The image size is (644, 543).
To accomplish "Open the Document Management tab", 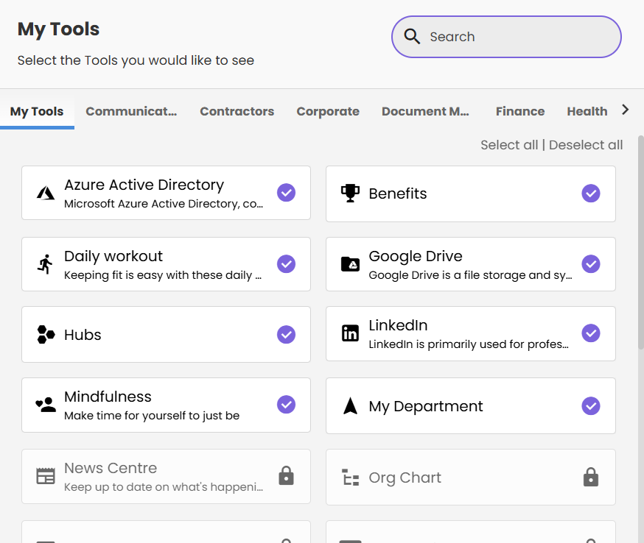I will tap(425, 112).
